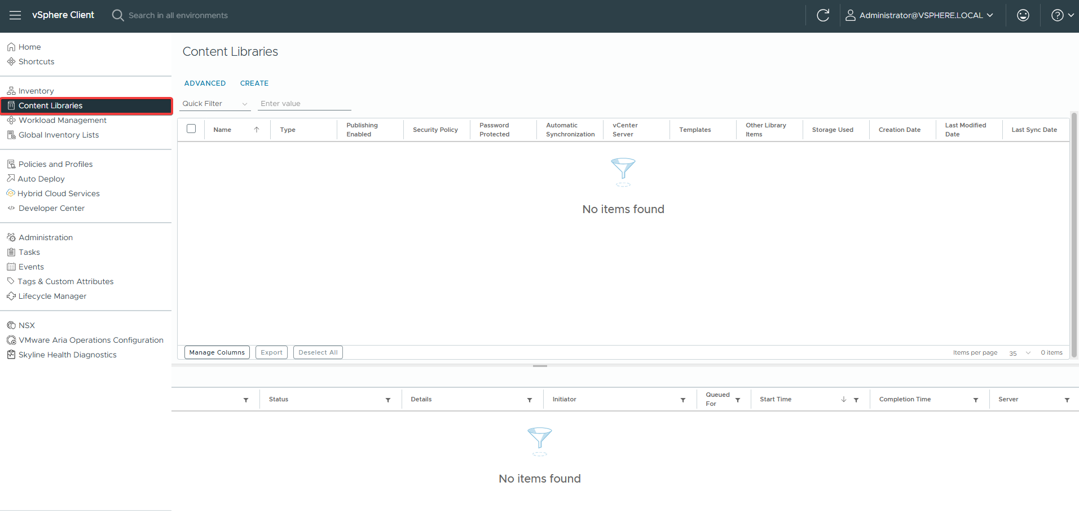This screenshot has width=1079, height=513.
Task: Click the Creation Date column header
Action: [899, 130]
